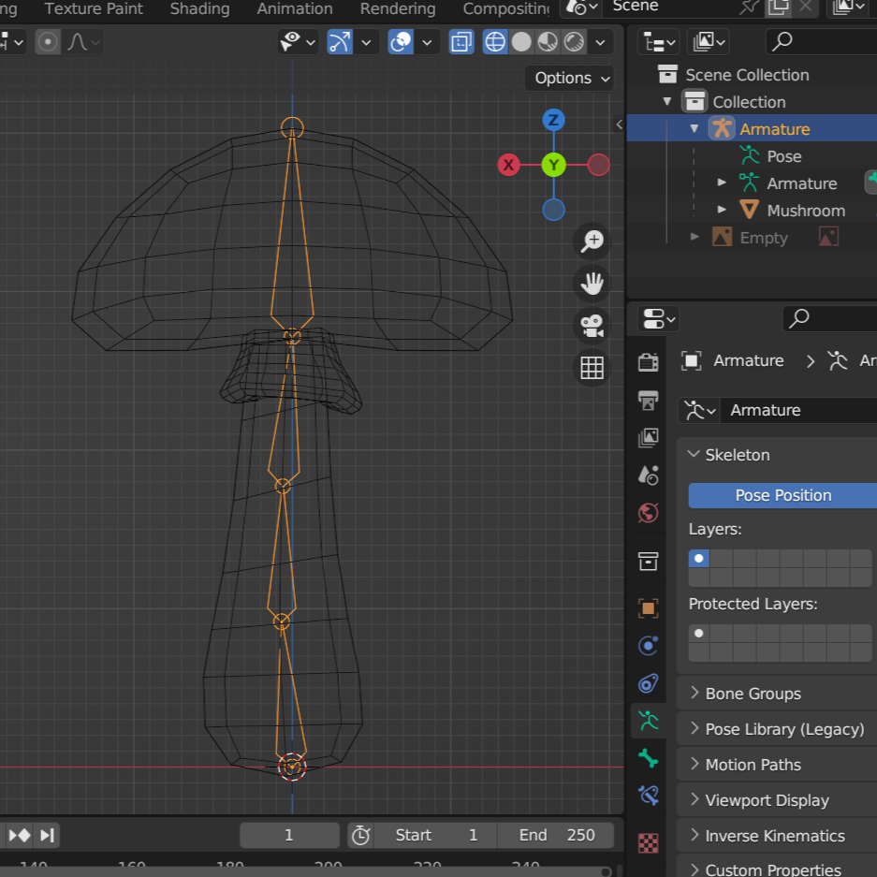
Task: Click the End frame field
Action: click(558, 835)
